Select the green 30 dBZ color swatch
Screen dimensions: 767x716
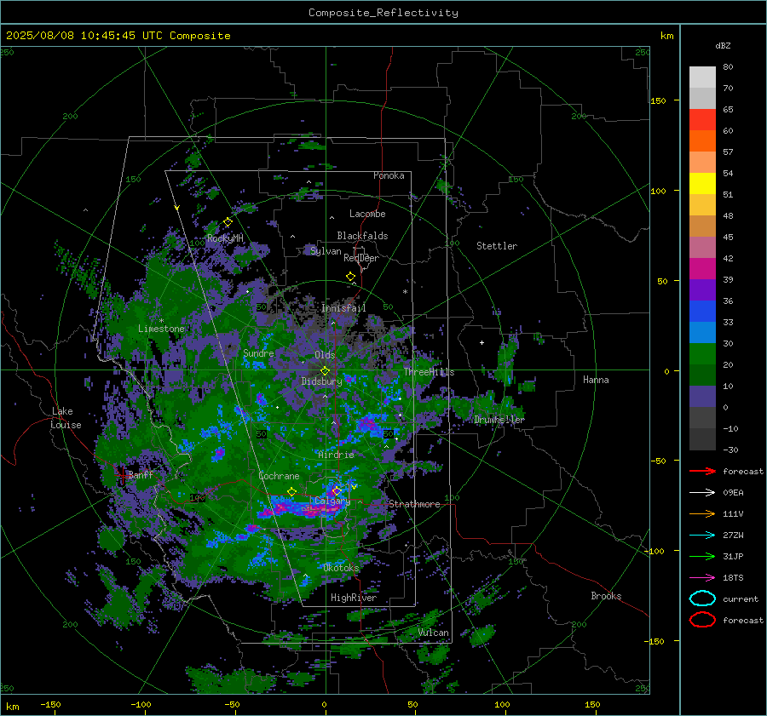pyautogui.click(x=702, y=353)
